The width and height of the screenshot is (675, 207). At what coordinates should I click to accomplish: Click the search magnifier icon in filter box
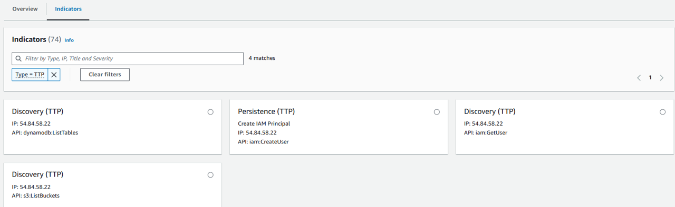pos(19,58)
